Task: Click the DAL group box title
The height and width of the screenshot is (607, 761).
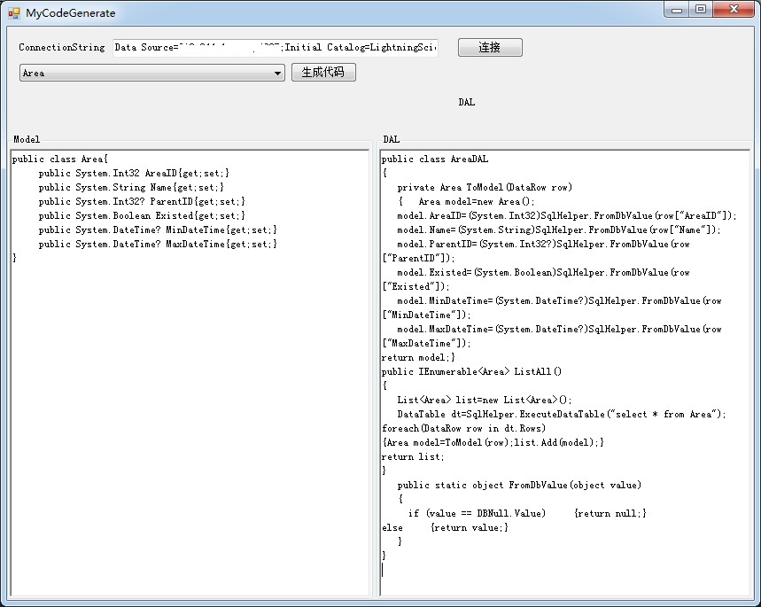Action: click(392, 139)
